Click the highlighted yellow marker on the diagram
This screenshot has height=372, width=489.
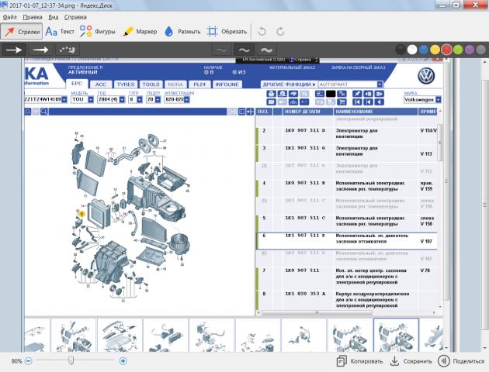click(x=81, y=214)
